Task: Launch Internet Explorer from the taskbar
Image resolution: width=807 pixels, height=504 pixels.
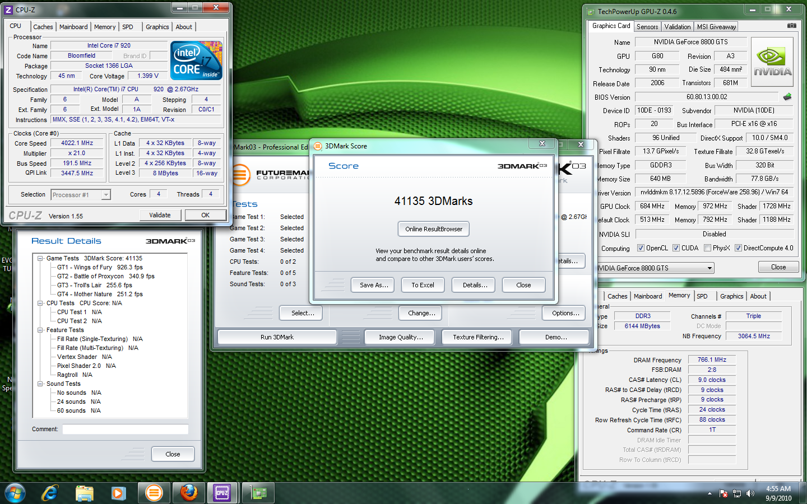Action: 50,493
